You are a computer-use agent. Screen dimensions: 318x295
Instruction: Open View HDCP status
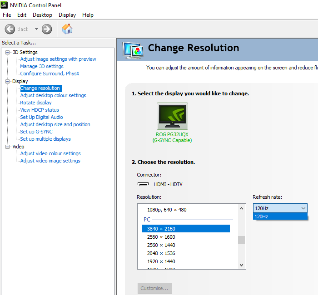[40, 110]
